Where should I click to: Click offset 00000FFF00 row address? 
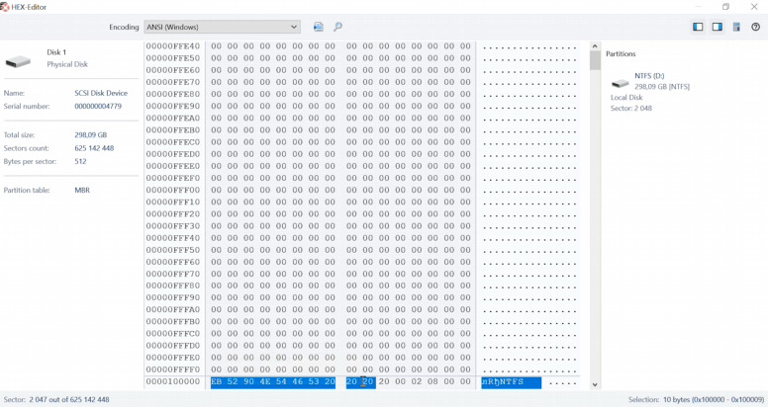173,190
